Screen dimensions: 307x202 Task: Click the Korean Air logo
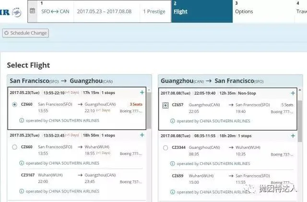point(11,12)
